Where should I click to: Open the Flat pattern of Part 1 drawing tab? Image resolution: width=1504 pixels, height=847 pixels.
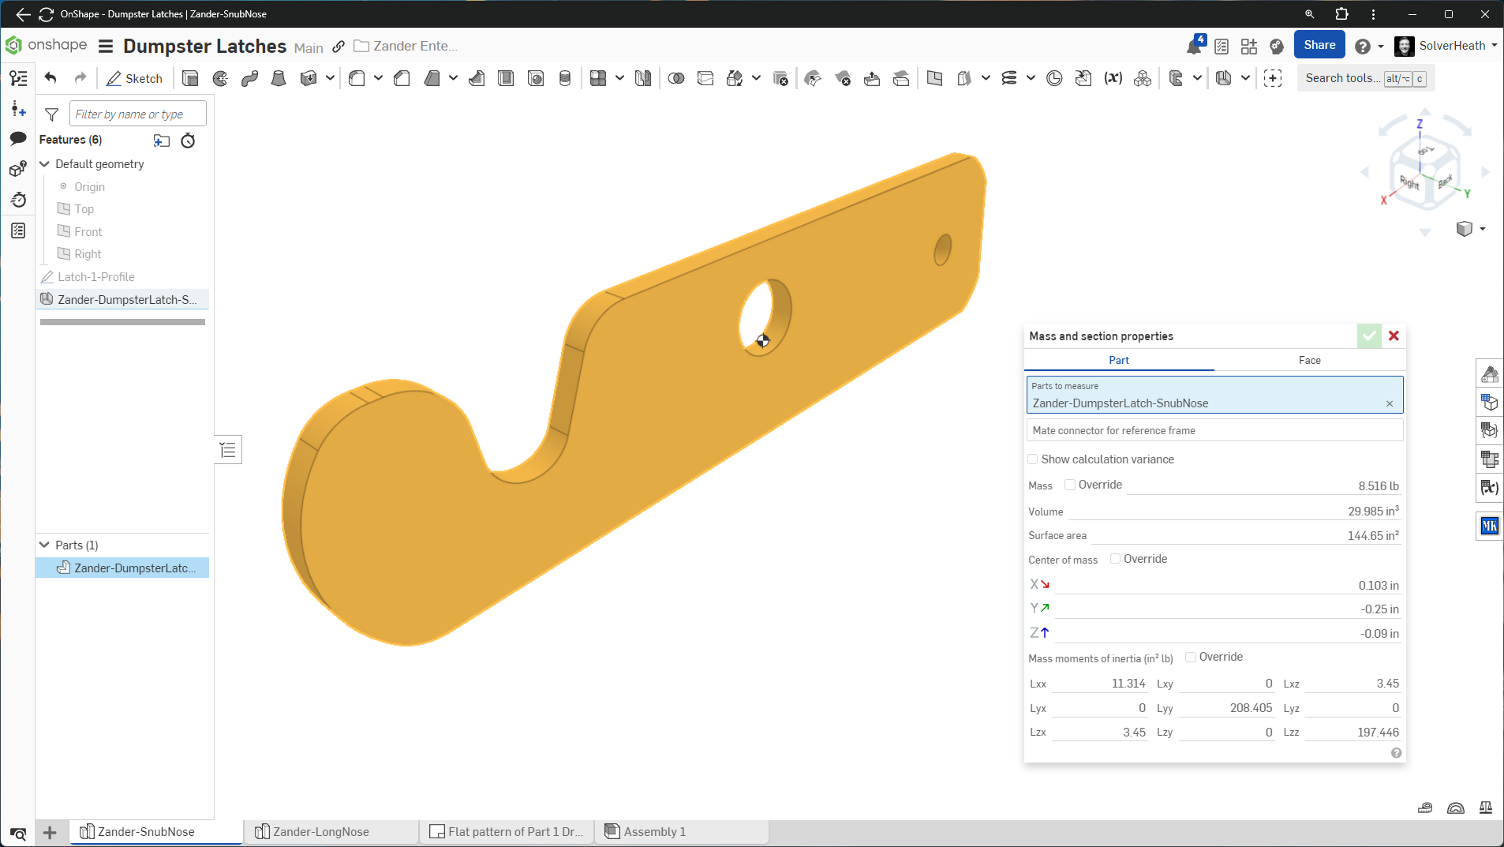[507, 832]
